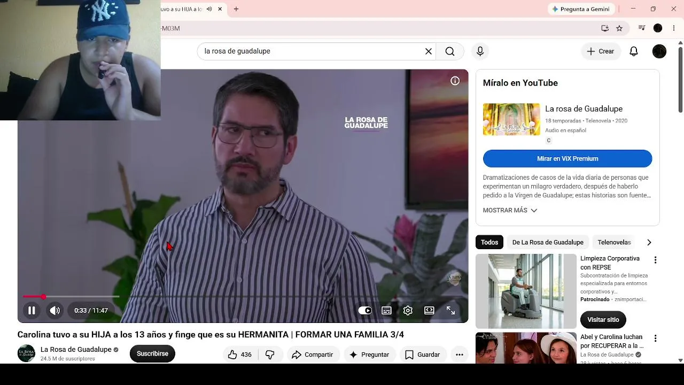Image resolution: width=684 pixels, height=385 pixels.
Task: Click the La rosa de Guadalupe show title
Action: pos(584,109)
